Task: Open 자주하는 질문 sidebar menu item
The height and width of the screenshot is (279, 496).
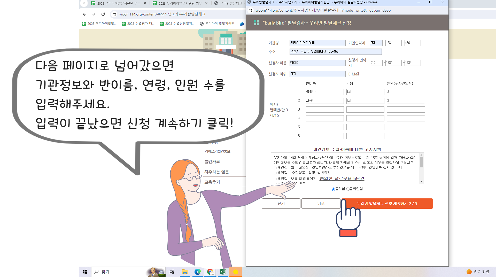Action: click(x=216, y=172)
